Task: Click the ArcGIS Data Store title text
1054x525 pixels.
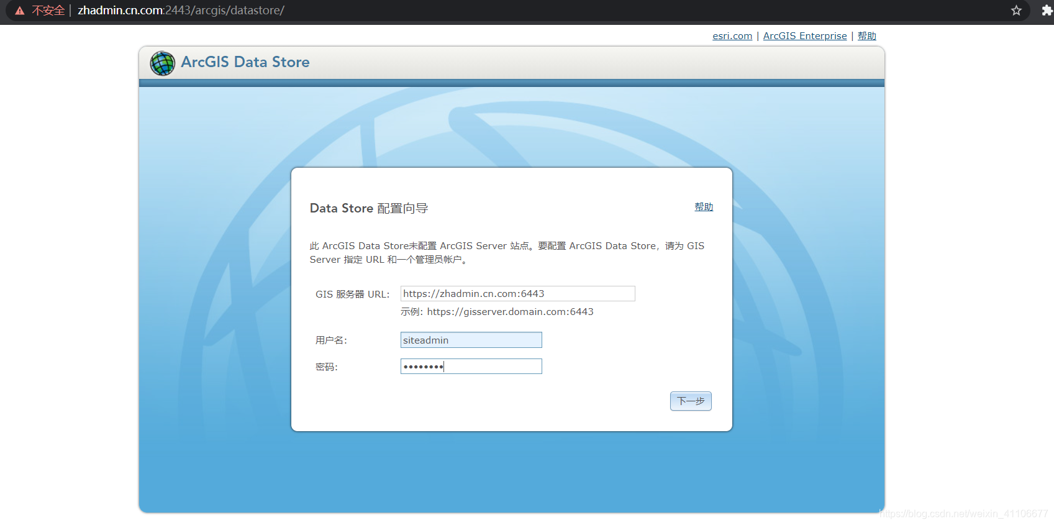Action: click(x=245, y=62)
